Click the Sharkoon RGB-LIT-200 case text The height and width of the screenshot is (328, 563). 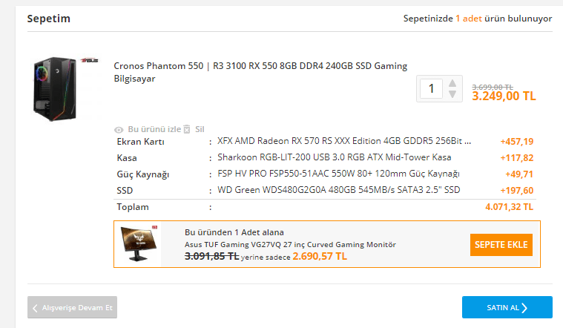coord(335,157)
